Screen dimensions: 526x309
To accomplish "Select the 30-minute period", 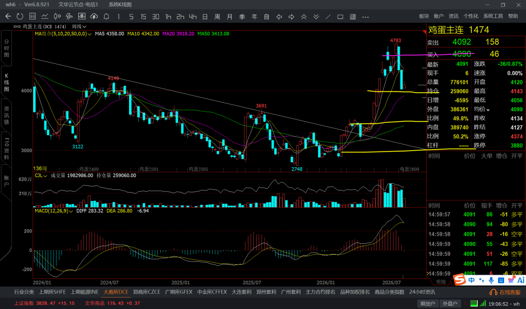I will (155, 17).
